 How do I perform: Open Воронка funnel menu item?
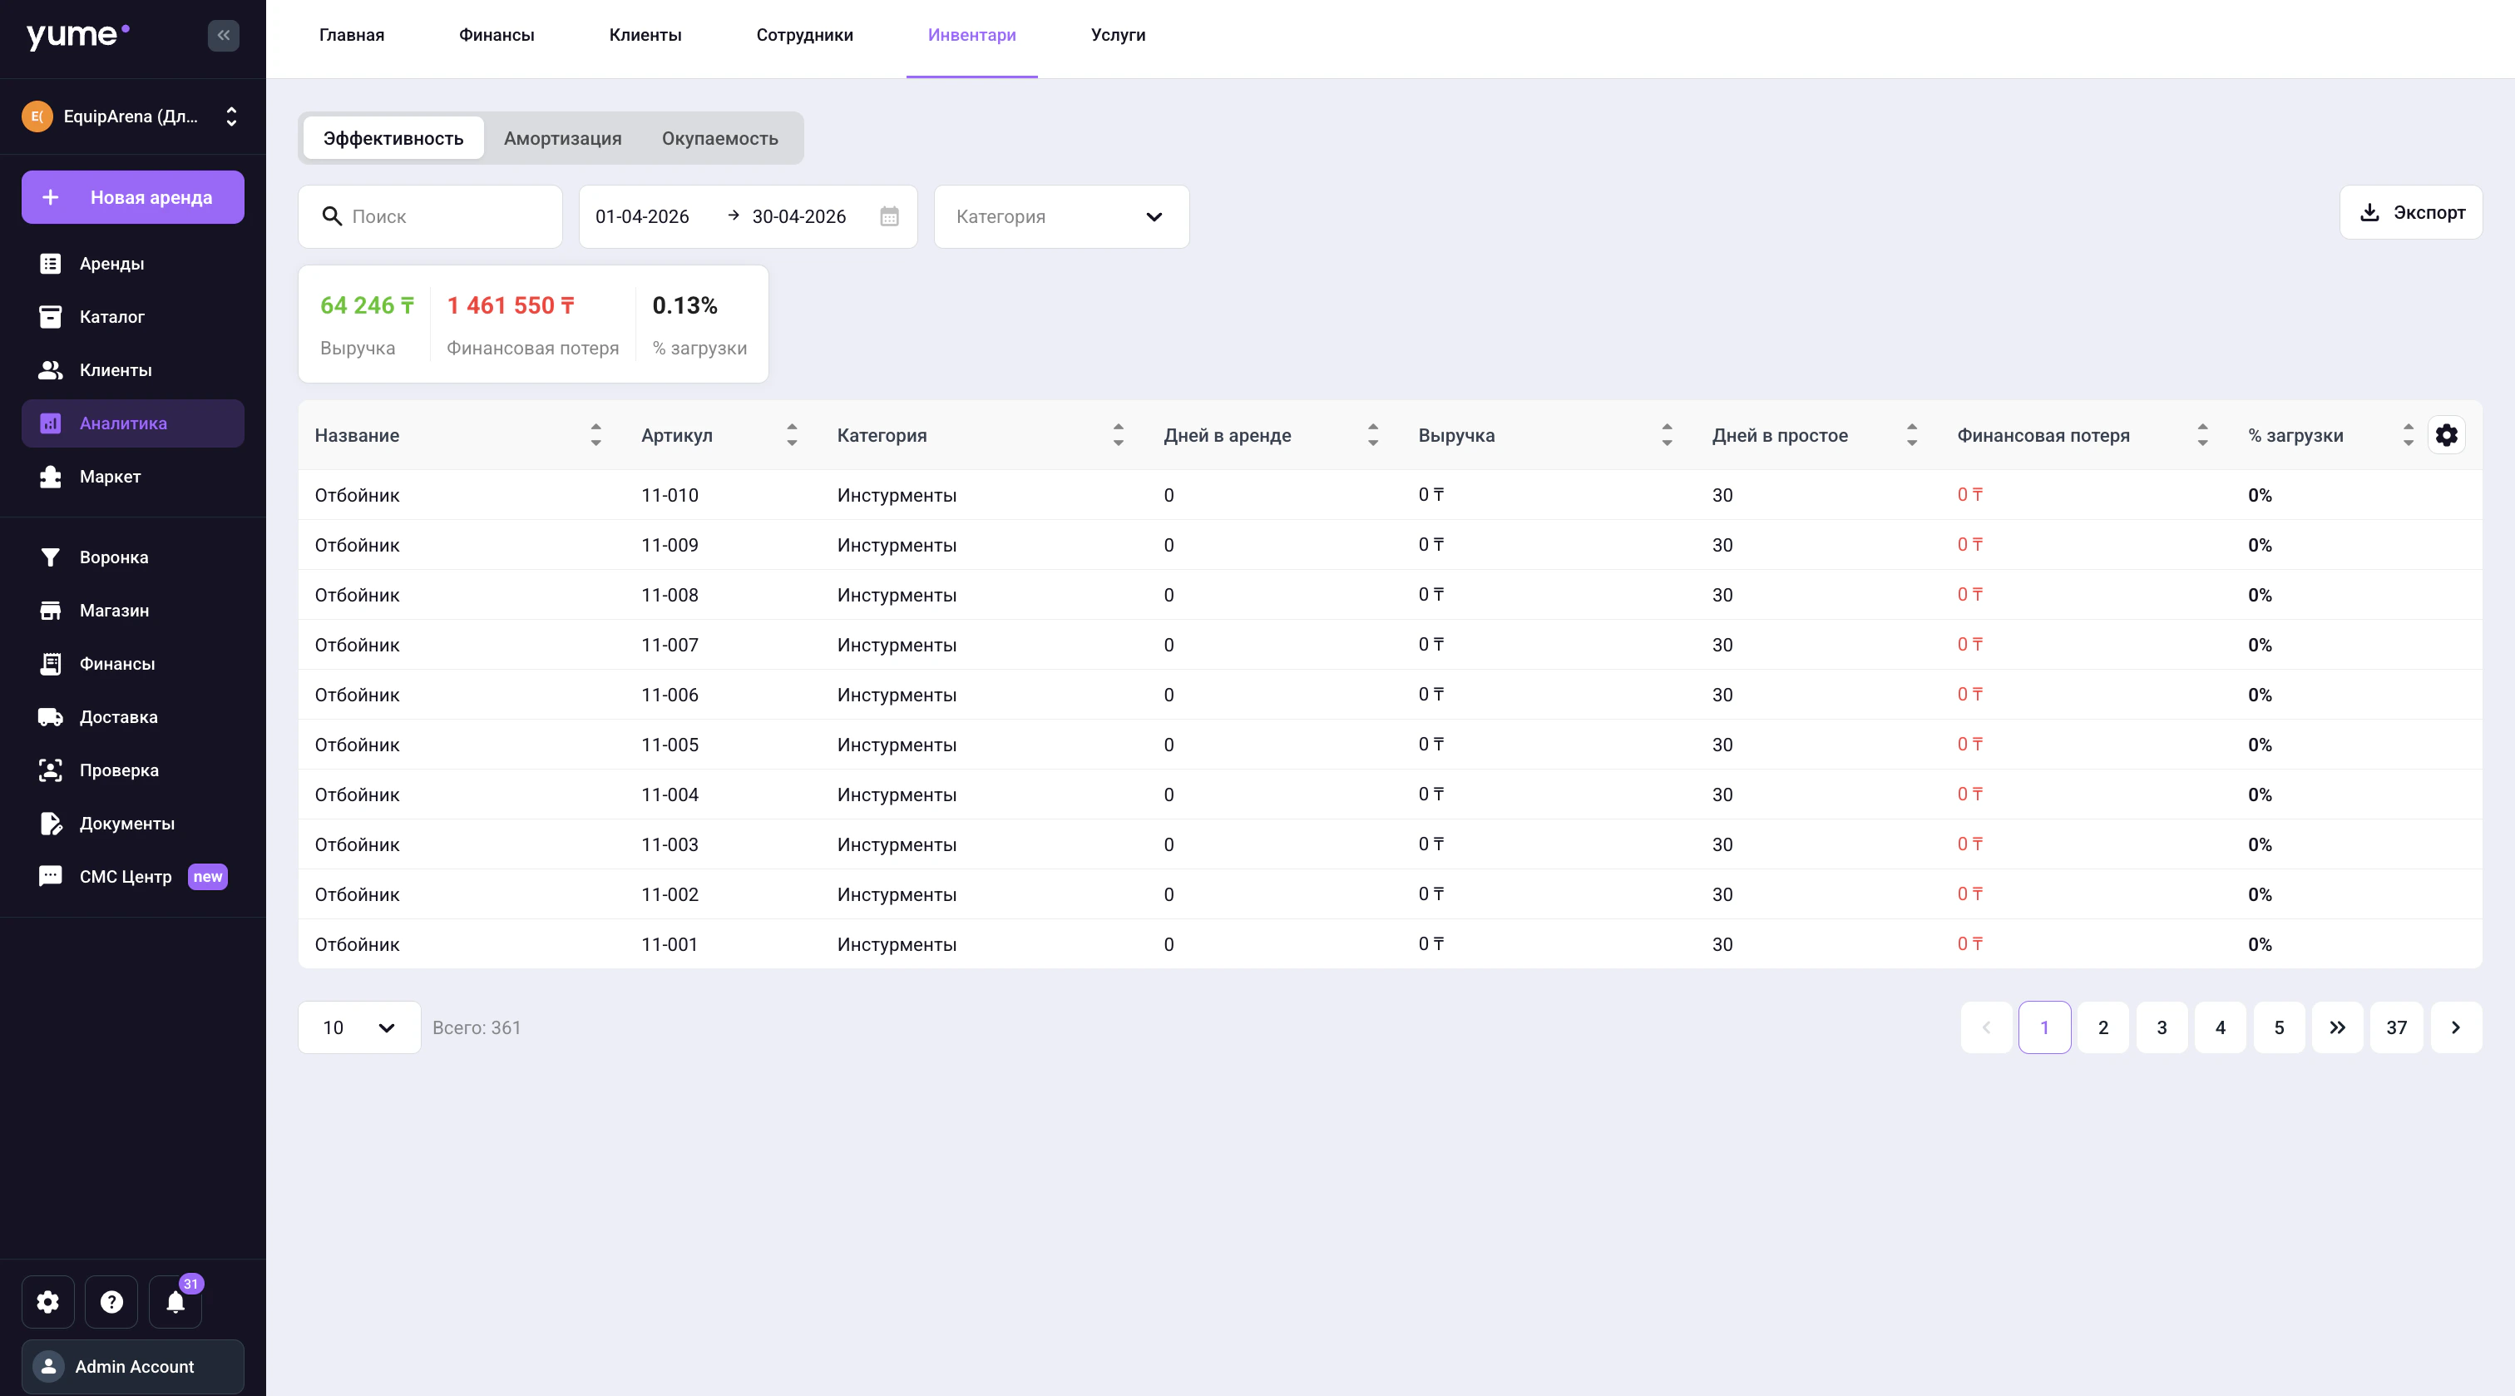tap(113, 557)
